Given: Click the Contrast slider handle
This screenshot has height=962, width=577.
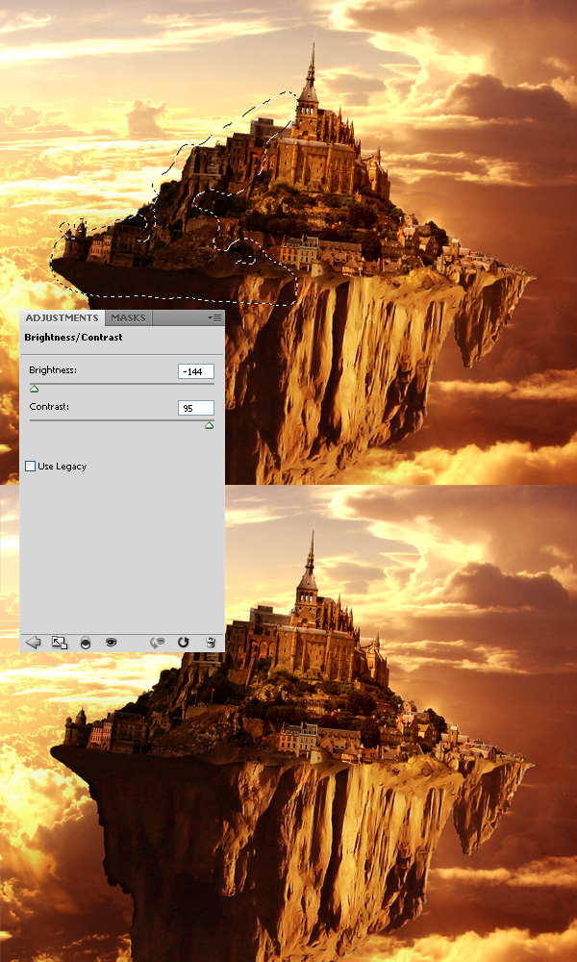Looking at the screenshot, I should (x=209, y=424).
